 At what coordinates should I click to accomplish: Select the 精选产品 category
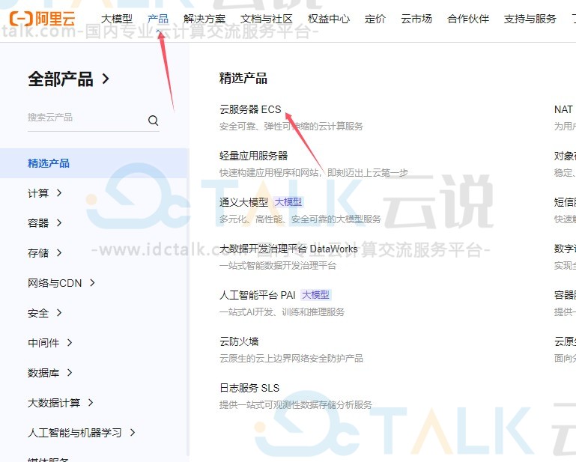(x=49, y=163)
